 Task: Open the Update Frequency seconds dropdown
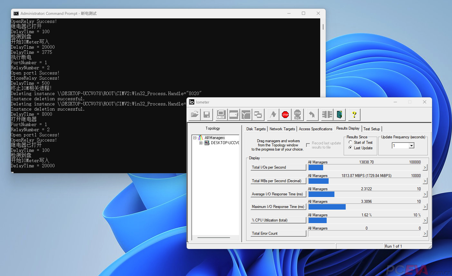411,146
